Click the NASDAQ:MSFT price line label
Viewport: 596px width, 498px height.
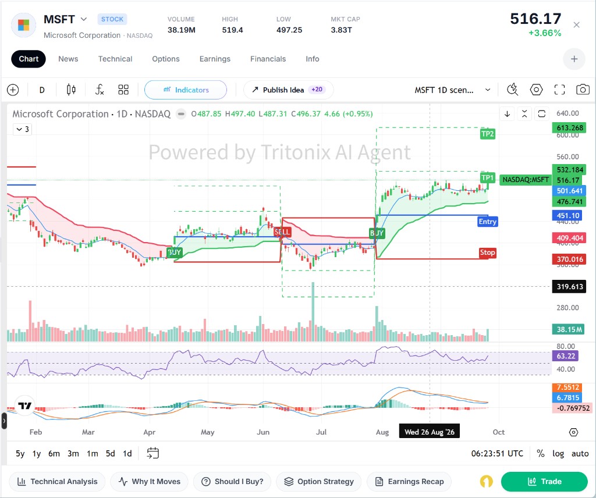coord(526,180)
